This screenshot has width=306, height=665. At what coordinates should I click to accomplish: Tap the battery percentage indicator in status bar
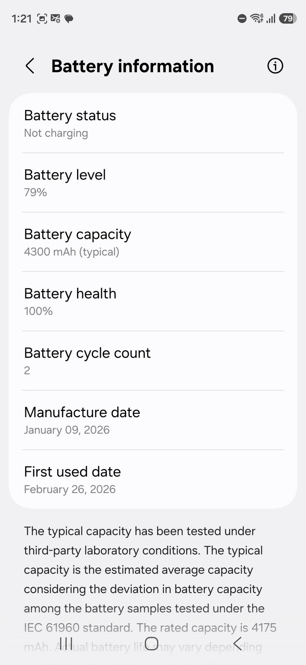coord(288,18)
